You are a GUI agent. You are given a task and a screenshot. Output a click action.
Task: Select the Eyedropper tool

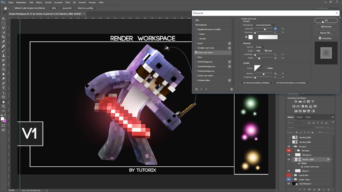coord(3,42)
